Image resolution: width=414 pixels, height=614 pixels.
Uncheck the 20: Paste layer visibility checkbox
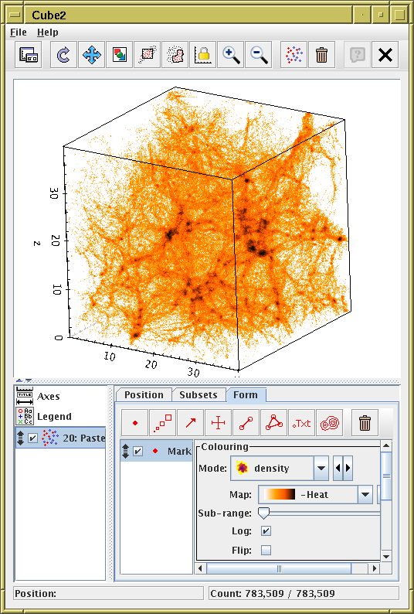(x=33, y=438)
